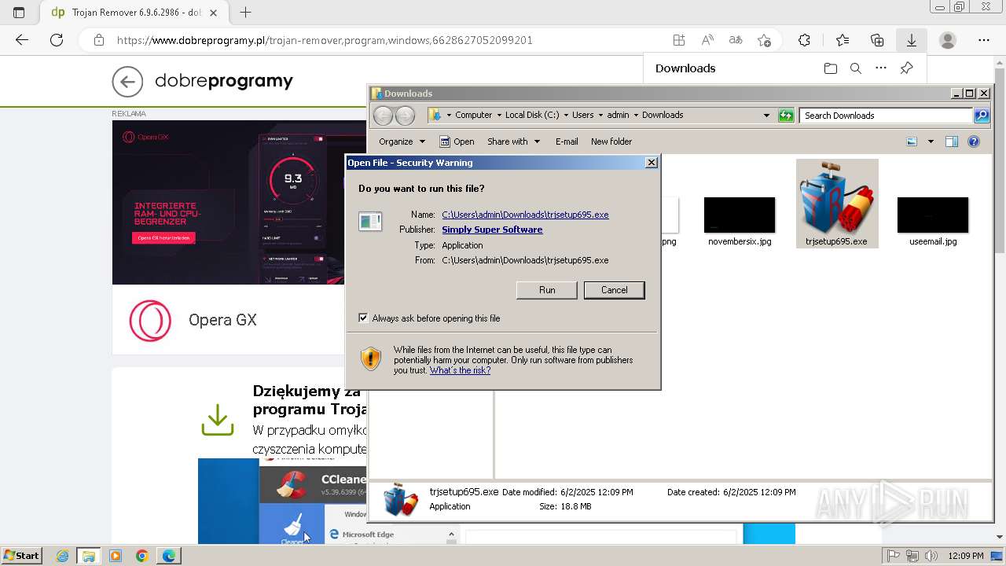
Task: Open the Simply Super Software publisher link
Action: [492, 230]
